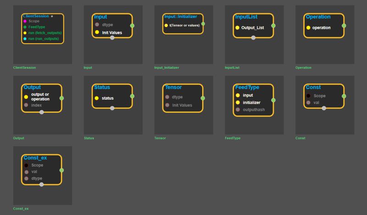367x215 pixels.
Task: Click the grey index pin on Output node
Action: click(26, 105)
